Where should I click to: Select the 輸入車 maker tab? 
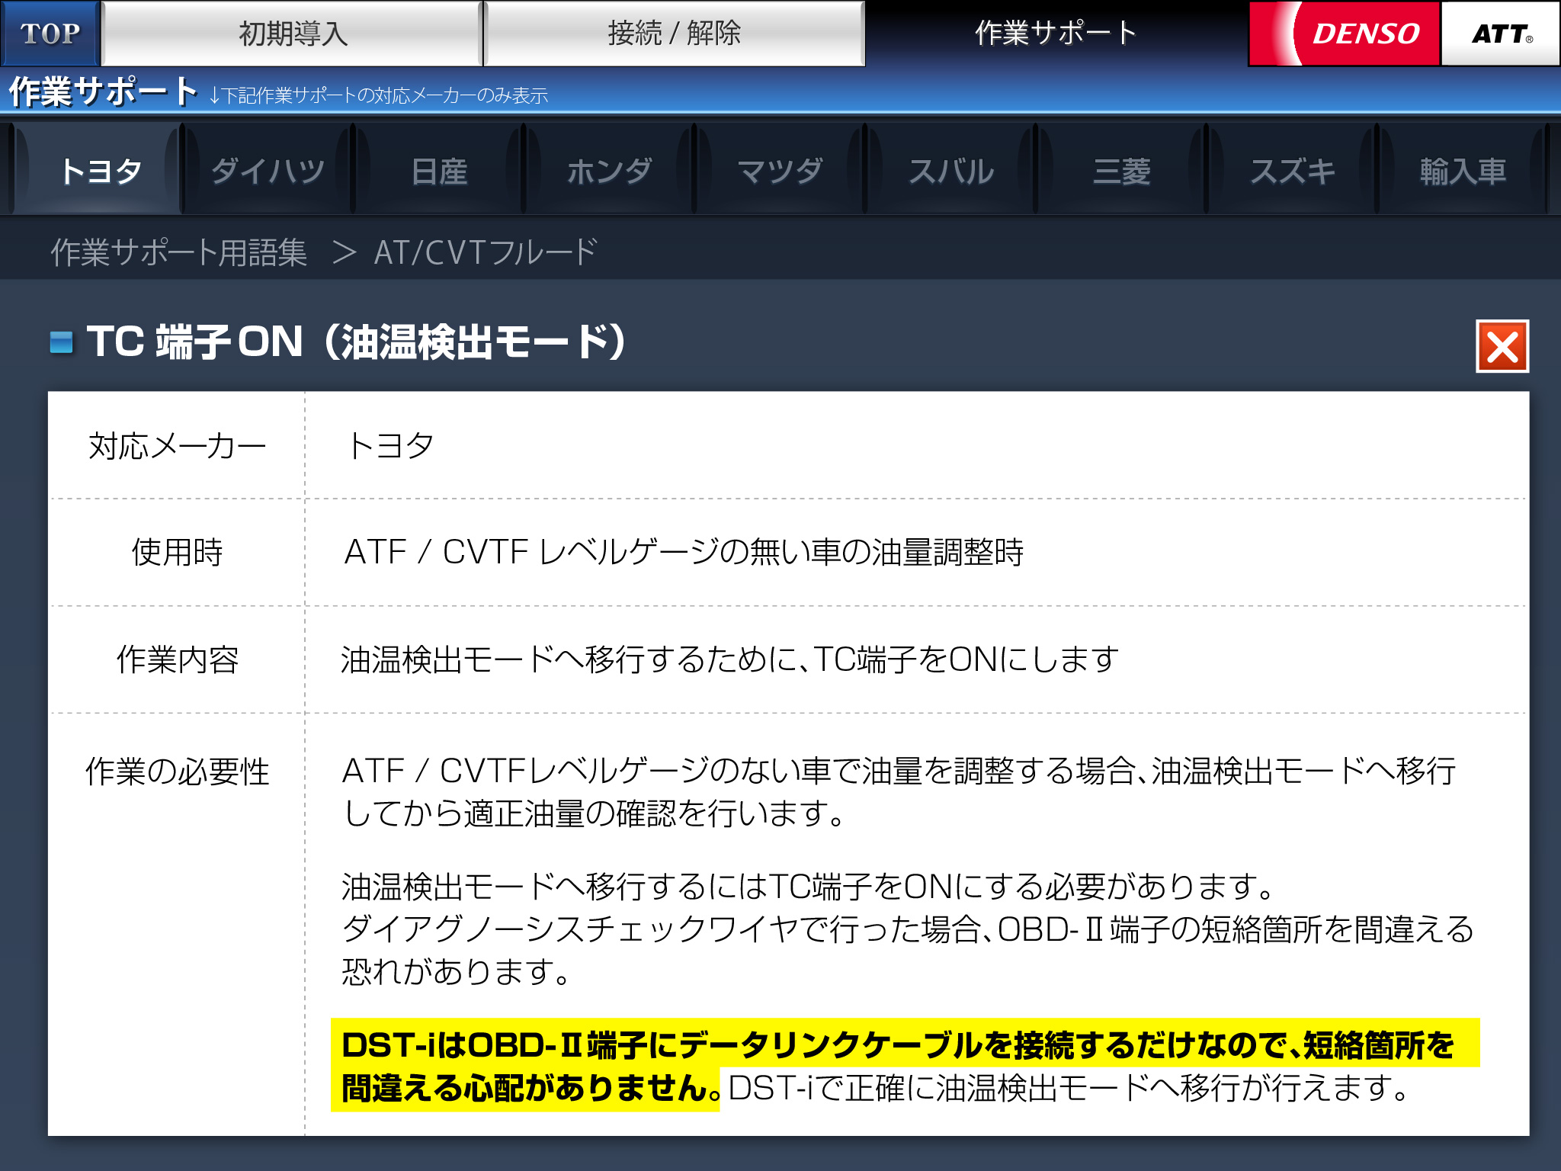(x=1463, y=171)
